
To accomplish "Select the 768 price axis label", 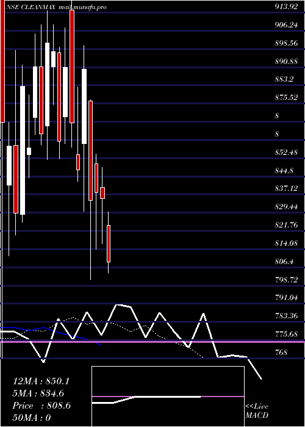I will pyautogui.click(x=281, y=353).
